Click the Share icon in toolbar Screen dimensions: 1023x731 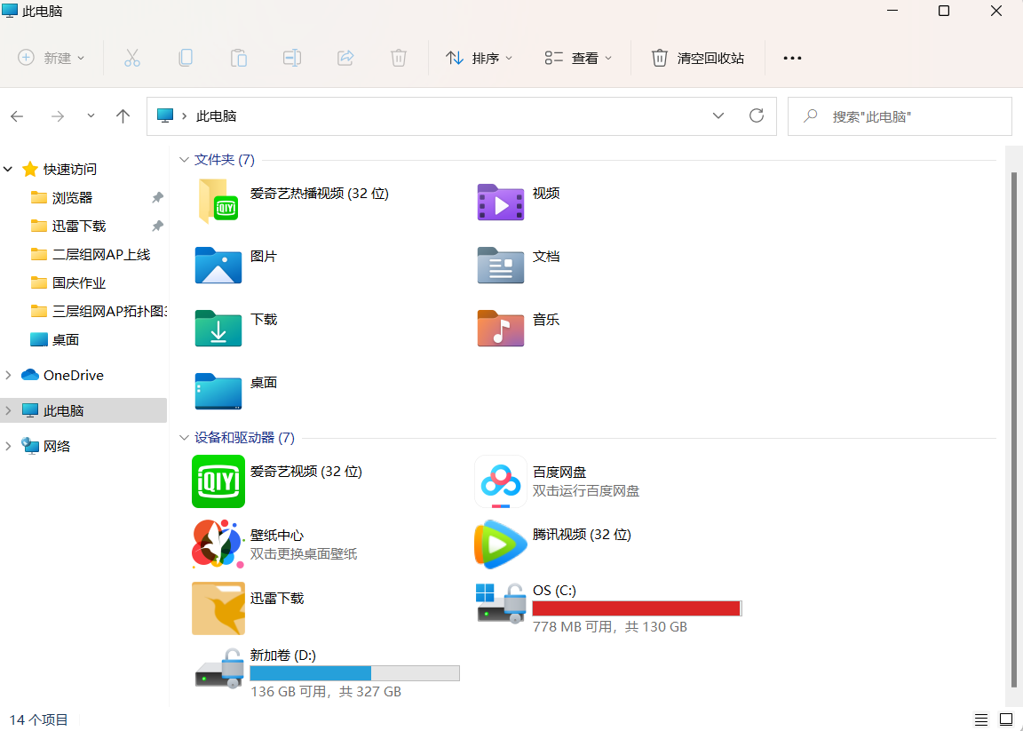click(345, 58)
